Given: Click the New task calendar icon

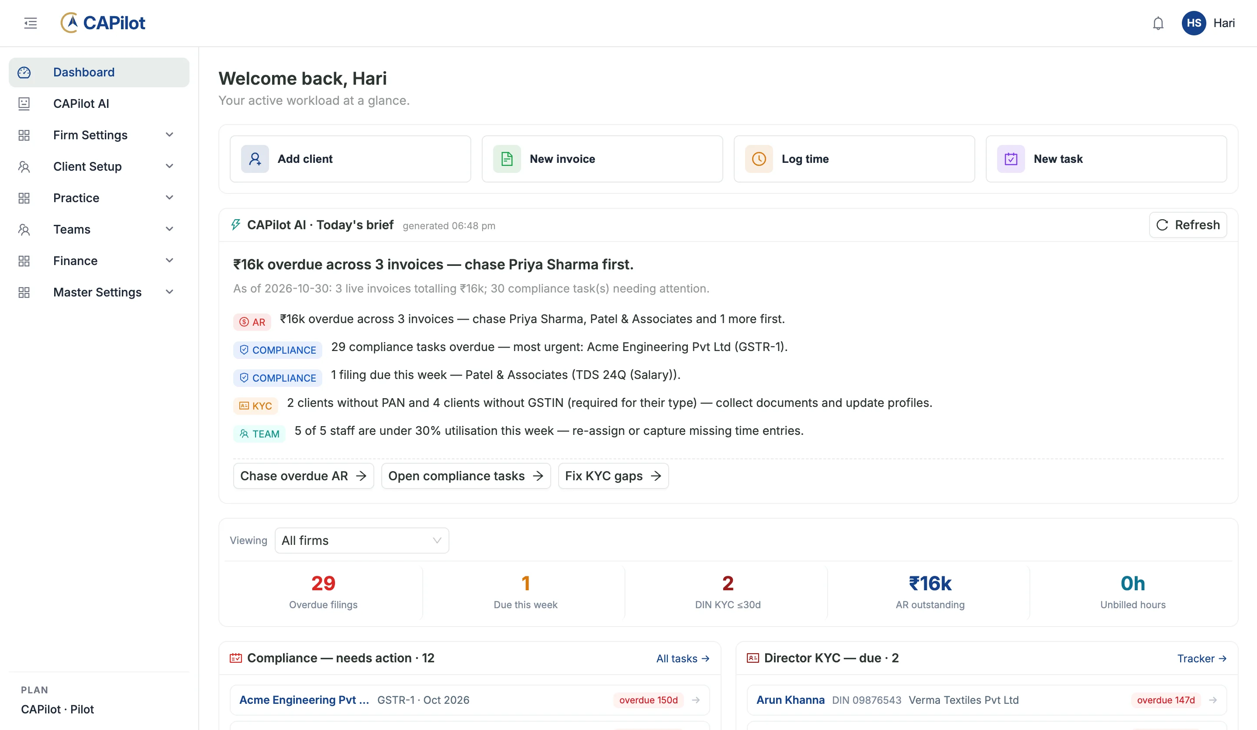Looking at the screenshot, I should point(1011,159).
